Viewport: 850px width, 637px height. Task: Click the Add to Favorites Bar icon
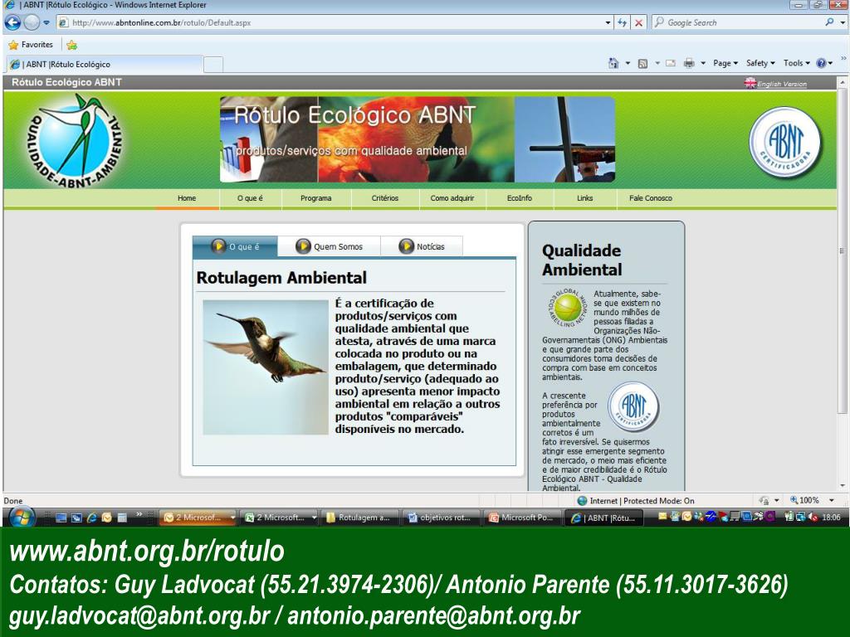pos(71,45)
